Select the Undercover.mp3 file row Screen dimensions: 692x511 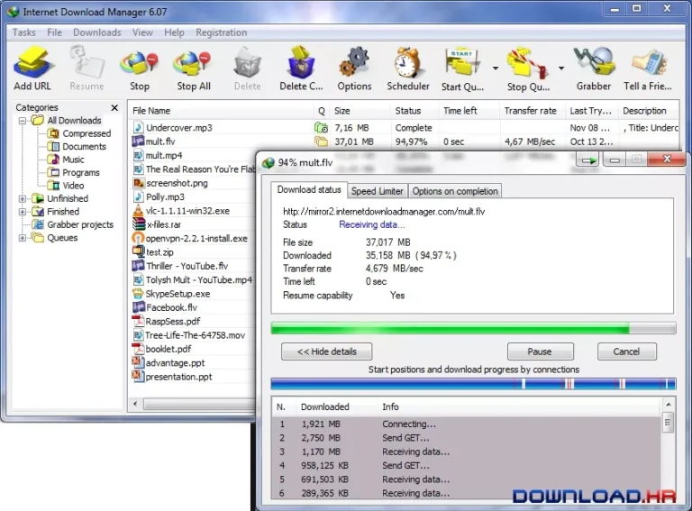point(405,128)
